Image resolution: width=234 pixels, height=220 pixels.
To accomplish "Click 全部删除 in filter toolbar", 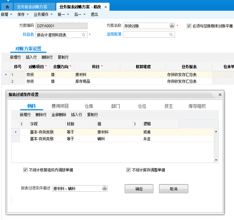I will [x=59, y=115].
